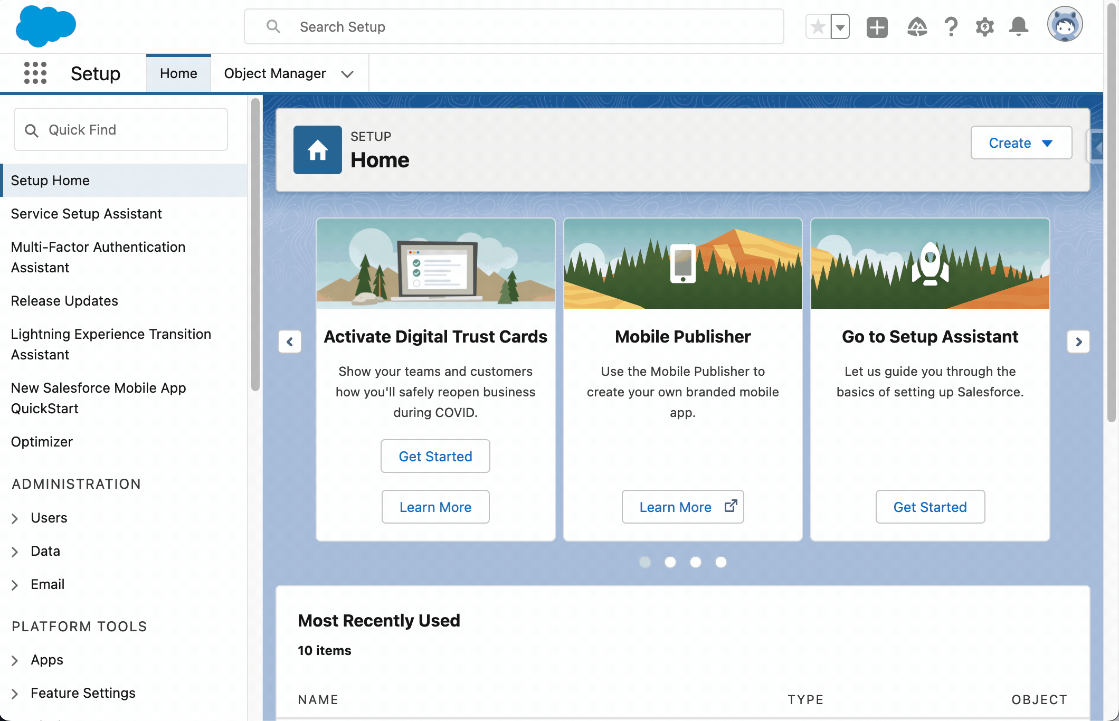Open the Create dropdown button

pos(1022,143)
